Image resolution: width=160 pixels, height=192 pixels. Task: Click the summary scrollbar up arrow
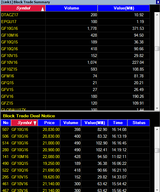coord(157,15)
